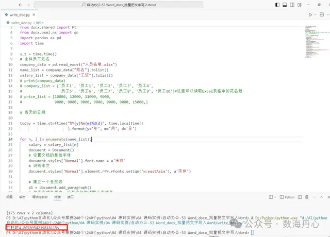
Task: Switch to the 终端 (Terminal) panel tab
Action: 57,197
